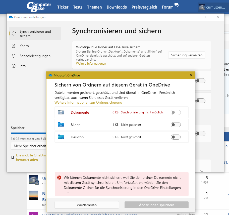Screen dimensions: 229x215
Task: Click the mobile phone icon in sidebar
Action: click(13, 157)
